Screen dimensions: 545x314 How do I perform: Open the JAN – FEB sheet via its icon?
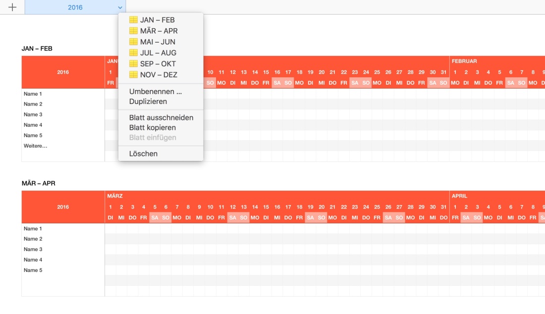pos(133,20)
